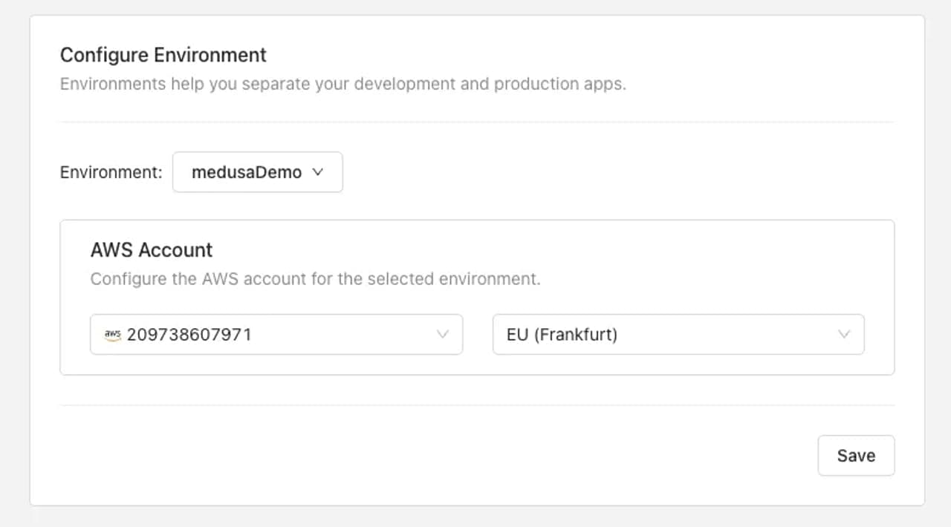Click the AWS logo icon
The width and height of the screenshot is (951, 527).
pyautogui.click(x=113, y=335)
